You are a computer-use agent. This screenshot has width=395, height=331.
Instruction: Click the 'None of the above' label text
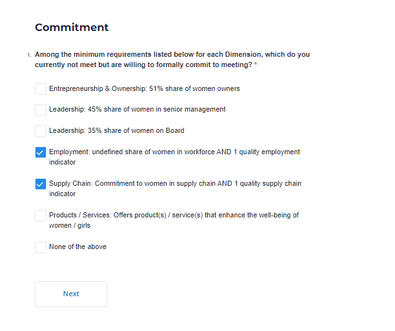[77, 246]
